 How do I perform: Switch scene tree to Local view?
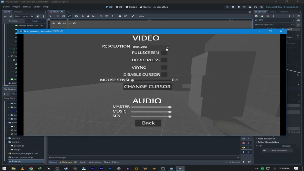35,21
